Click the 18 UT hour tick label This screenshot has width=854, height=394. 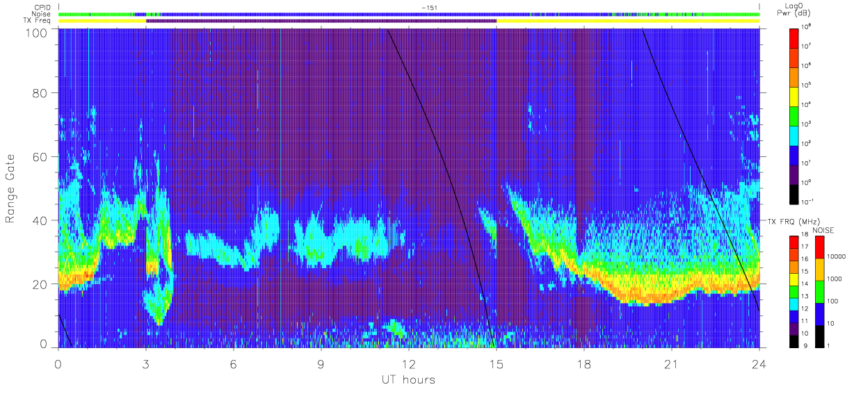click(584, 363)
